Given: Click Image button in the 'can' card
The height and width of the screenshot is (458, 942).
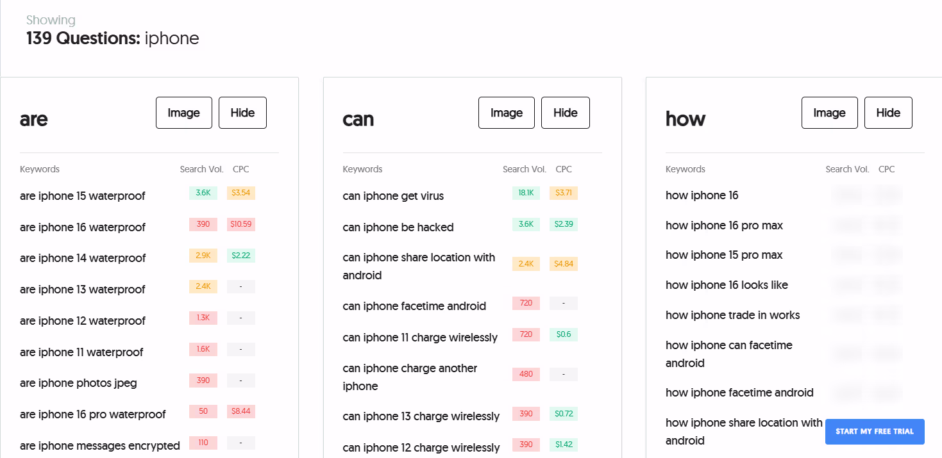Looking at the screenshot, I should coord(507,113).
